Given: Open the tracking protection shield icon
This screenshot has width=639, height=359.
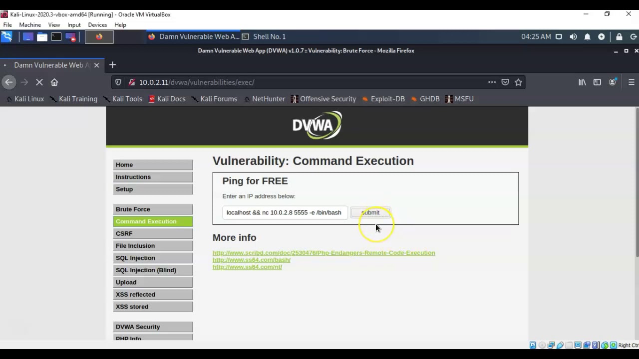Looking at the screenshot, I should 118,82.
